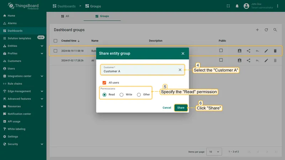Switch to the All tab

click(65, 16)
